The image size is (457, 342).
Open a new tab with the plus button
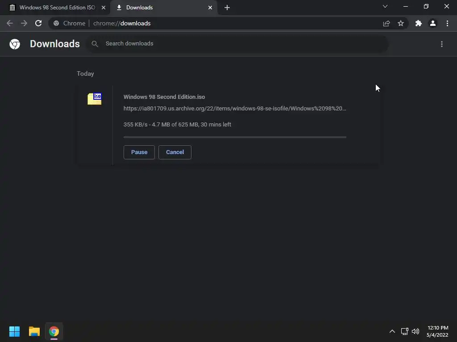227,8
